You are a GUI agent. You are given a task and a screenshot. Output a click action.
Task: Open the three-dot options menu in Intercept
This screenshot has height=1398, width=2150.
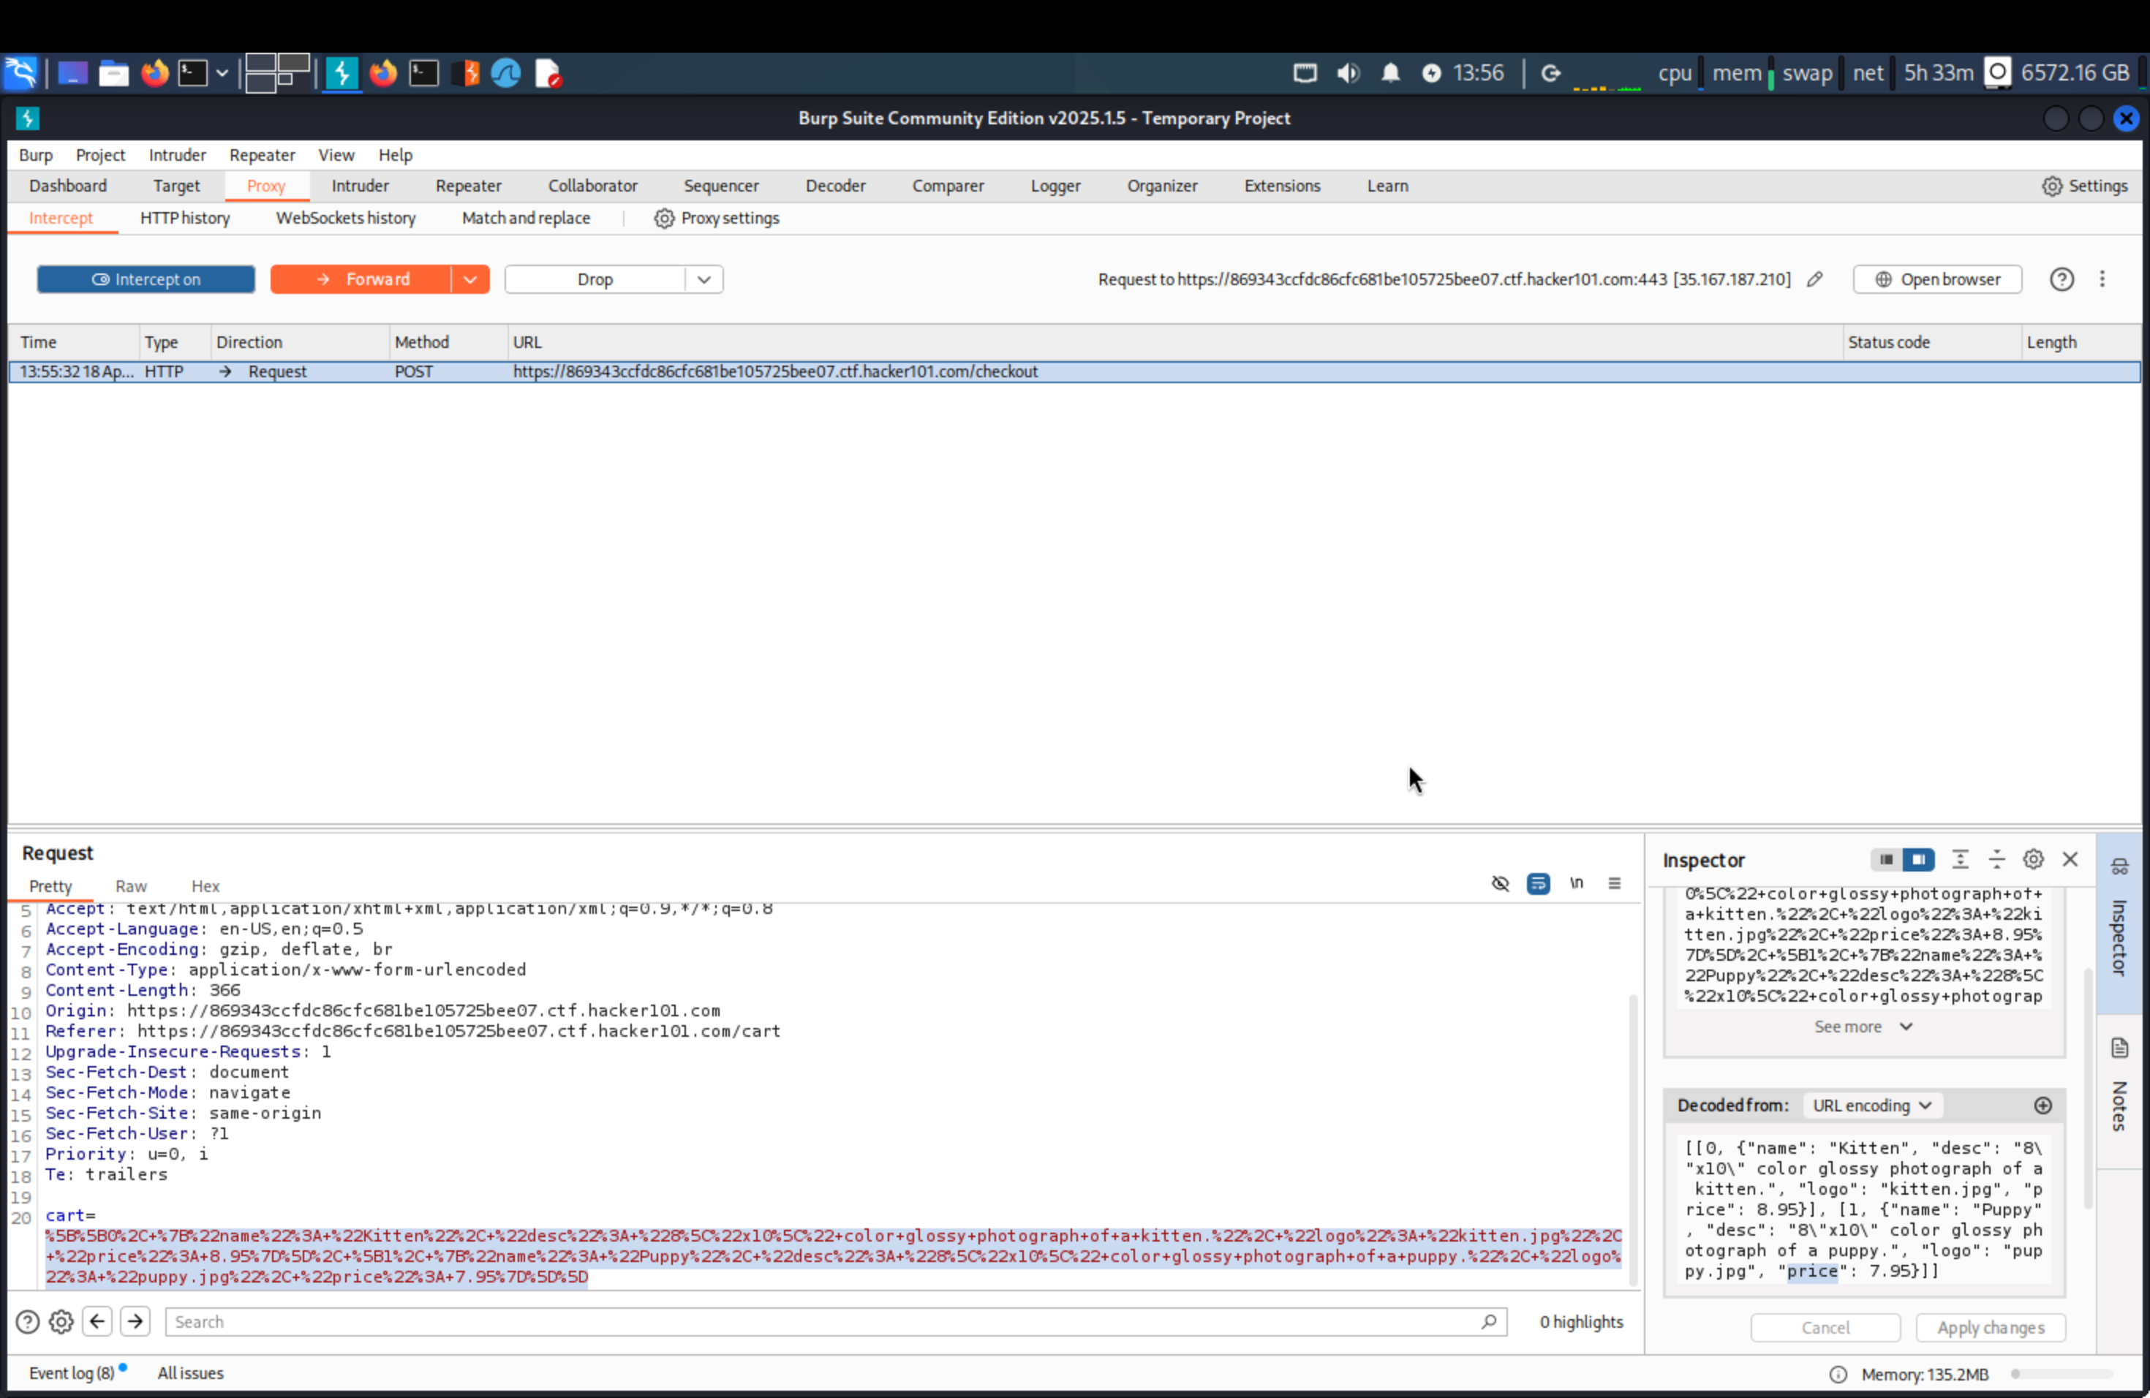tap(2102, 279)
